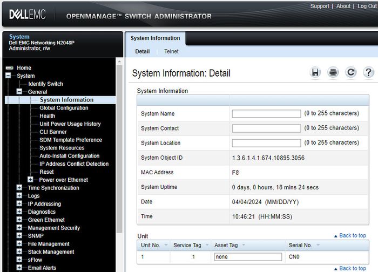Click the navigation scrollbar up arrow
This screenshot has height=272, width=378.
point(119,62)
